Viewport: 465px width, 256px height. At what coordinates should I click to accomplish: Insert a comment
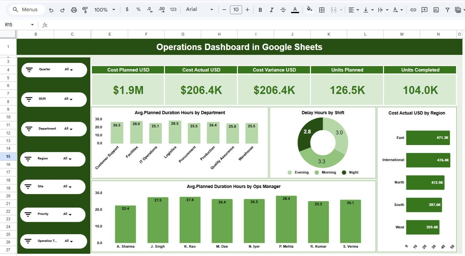coord(424,10)
